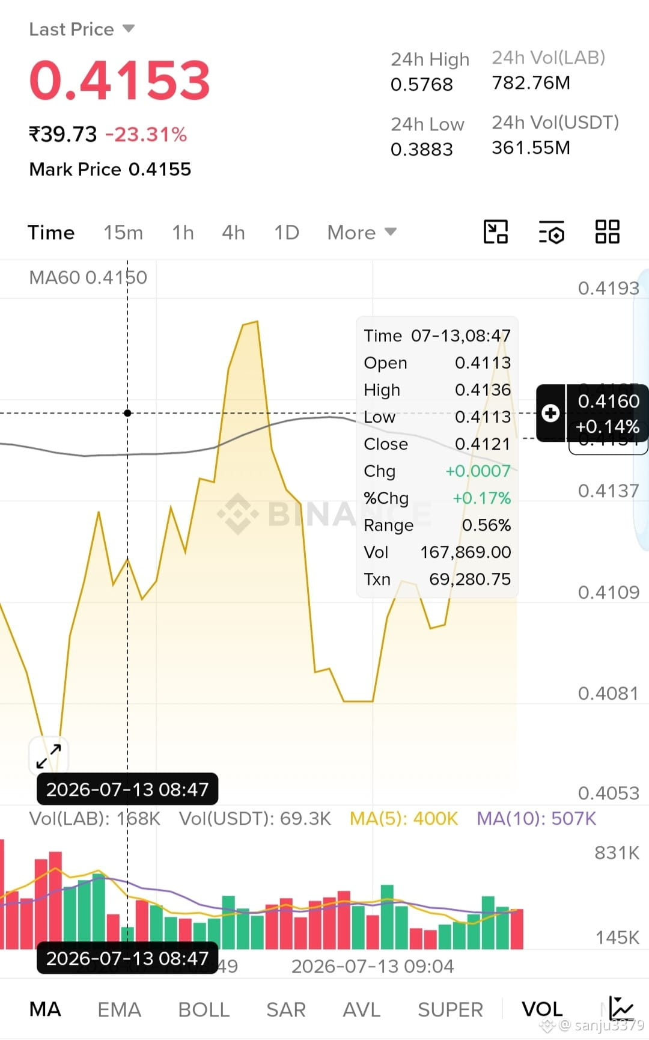Open chart indicator settings icon

[552, 232]
